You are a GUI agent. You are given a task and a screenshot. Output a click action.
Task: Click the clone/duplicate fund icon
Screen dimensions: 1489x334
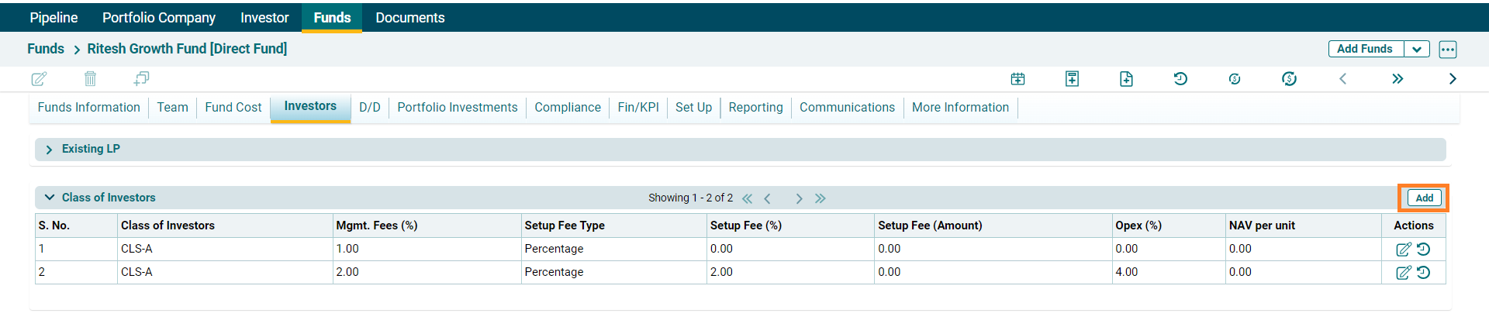(x=141, y=79)
